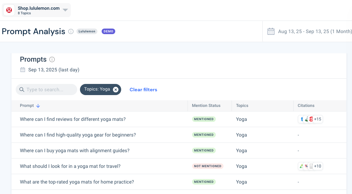352x194 pixels.
Task: Click the small calendar icon by Sep 13, 2025
Action: coord(23,70)
